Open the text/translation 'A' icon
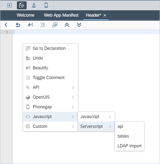The width and height of the screenshot is (160, 164). click(x=34, y=5)
